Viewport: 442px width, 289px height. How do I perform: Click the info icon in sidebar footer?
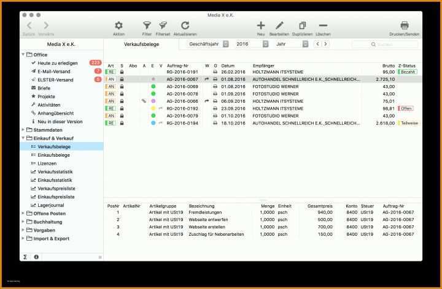[x=36, y=257]
